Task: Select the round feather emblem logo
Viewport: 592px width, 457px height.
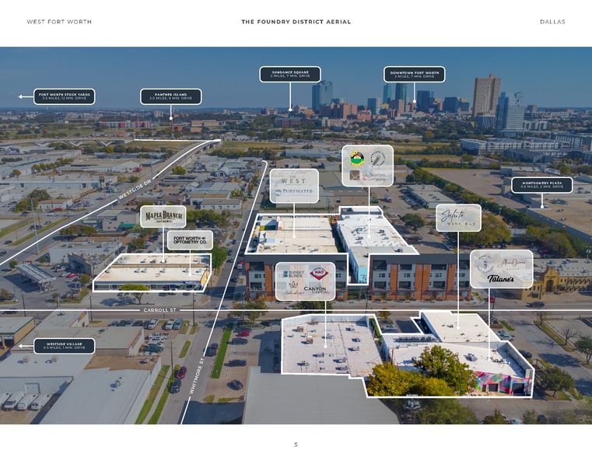Action: point(377,159)
